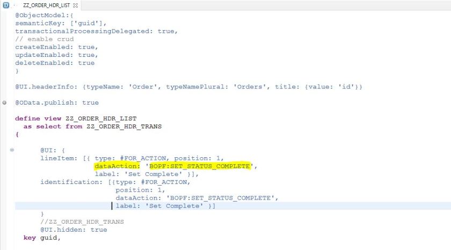This screenshot has height=250, width=451.
Task: Click ZZ_ORDER_HDR_TRANS in the select from line
Action: point(124,127)
